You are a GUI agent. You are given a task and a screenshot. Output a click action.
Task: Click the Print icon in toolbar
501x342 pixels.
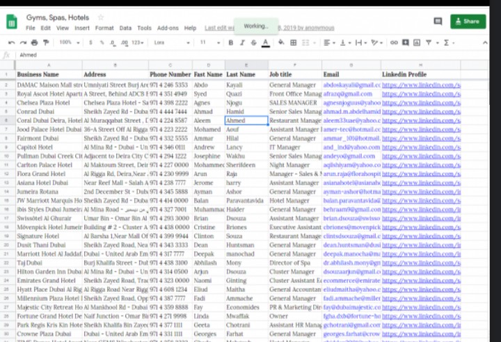(33, 42)
